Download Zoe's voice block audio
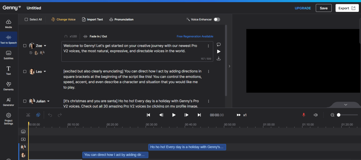 click(219, 58)
